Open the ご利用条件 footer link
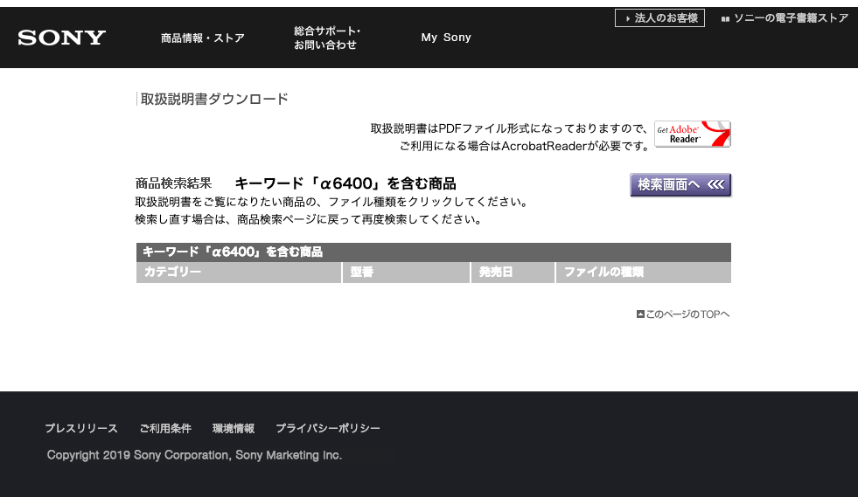858x497 pixels. point(165,428)
